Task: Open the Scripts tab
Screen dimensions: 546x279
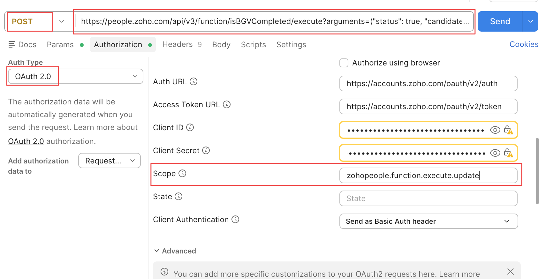Action: point(253,44)
